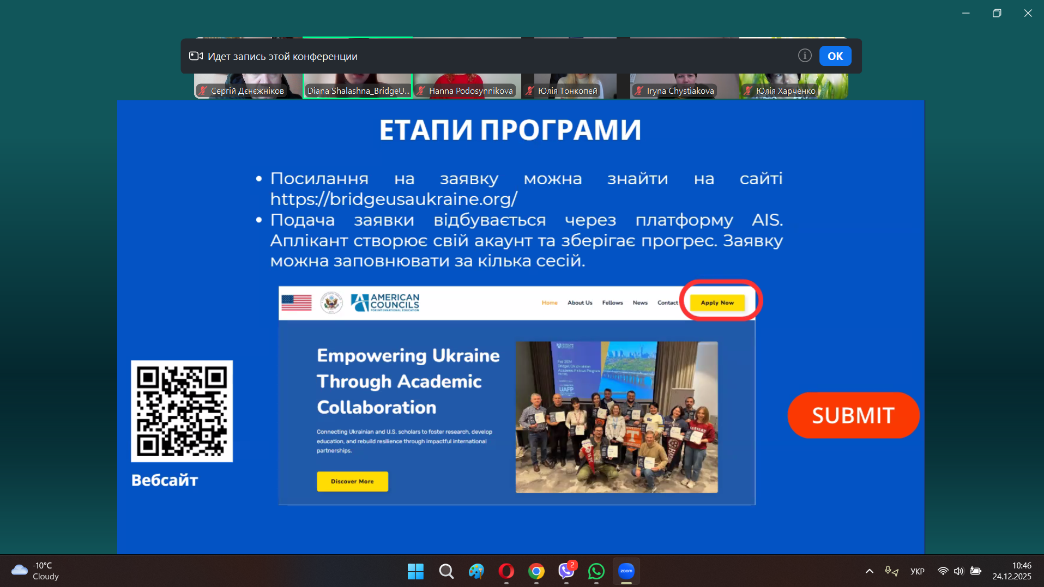Open the Paint app icon in taskbar
This screenshot has width=1044, height=587.
476,571
